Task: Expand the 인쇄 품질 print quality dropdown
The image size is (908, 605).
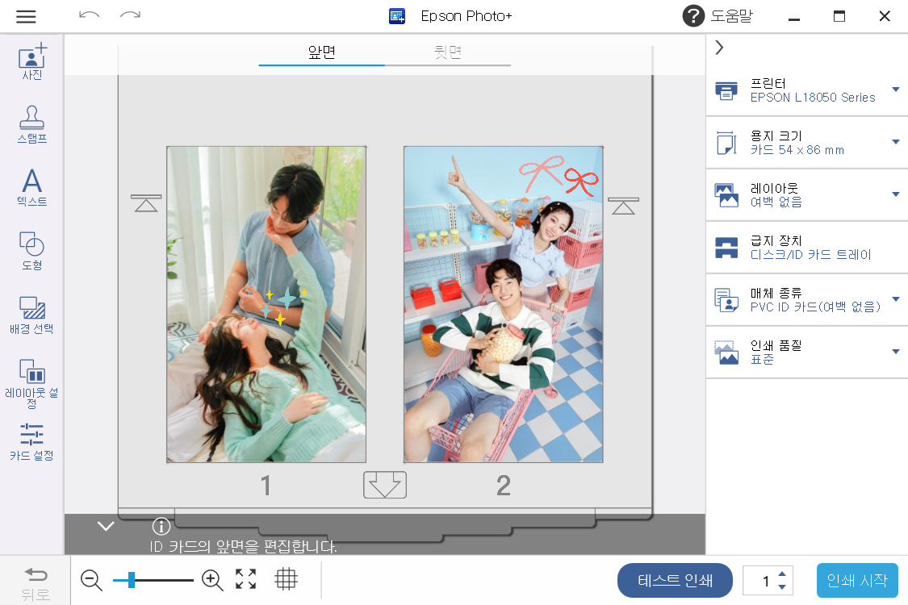Action: click(x=896, y=352)
